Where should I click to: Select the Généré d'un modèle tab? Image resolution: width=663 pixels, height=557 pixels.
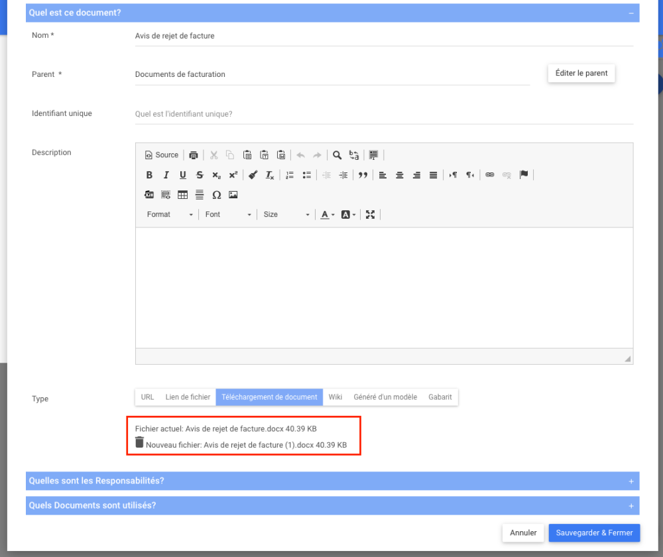point(385,397)
